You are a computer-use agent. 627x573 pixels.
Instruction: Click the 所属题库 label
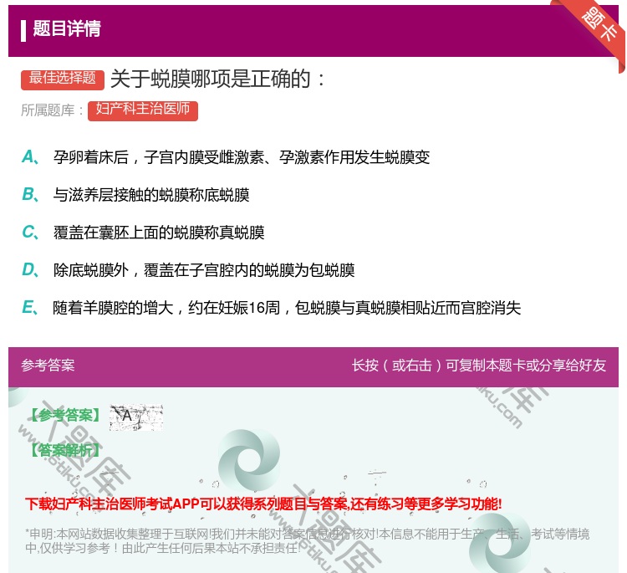(x=52, y=110)
